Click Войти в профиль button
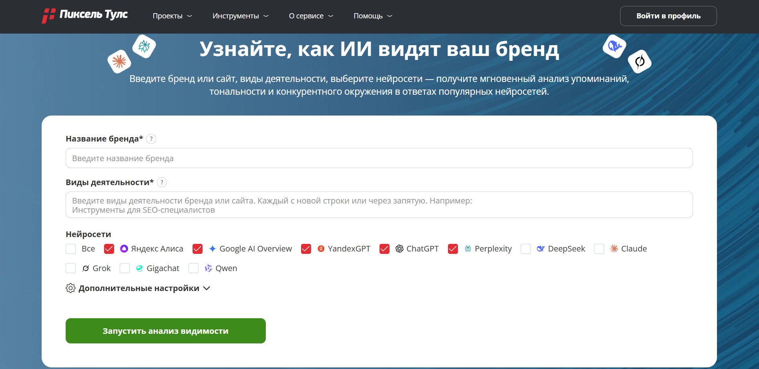This screenshot has height=369, width=759. click(x=668, y=16)
